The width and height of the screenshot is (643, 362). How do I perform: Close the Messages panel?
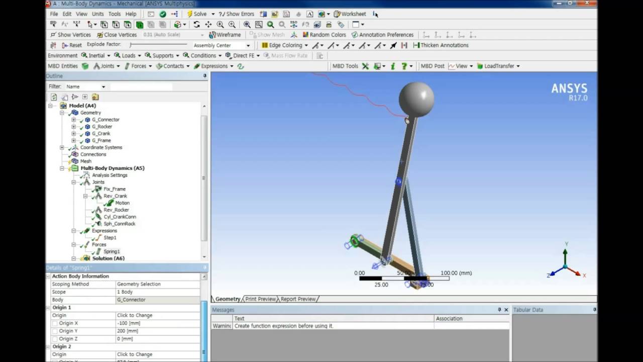506,310
